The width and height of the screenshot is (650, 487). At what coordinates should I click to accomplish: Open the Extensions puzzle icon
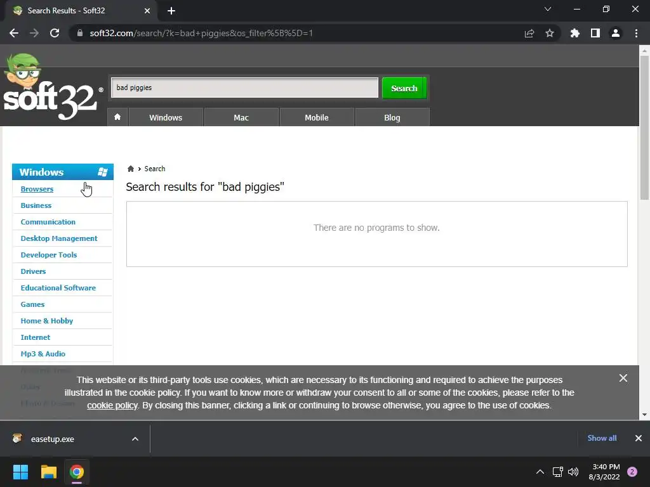(575, 33)
